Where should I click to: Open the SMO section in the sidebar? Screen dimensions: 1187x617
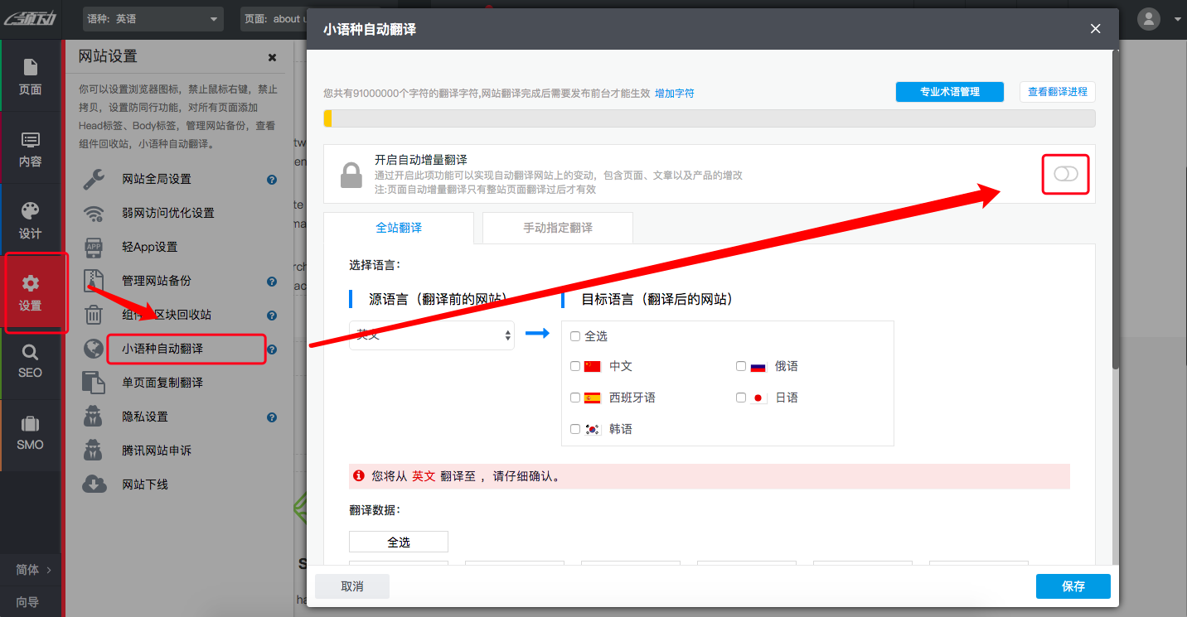[31, 433]
